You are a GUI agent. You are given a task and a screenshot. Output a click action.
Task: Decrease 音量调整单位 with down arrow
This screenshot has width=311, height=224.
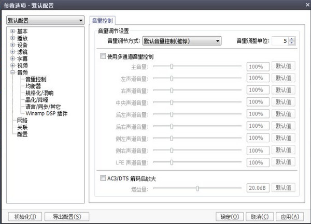291,43
